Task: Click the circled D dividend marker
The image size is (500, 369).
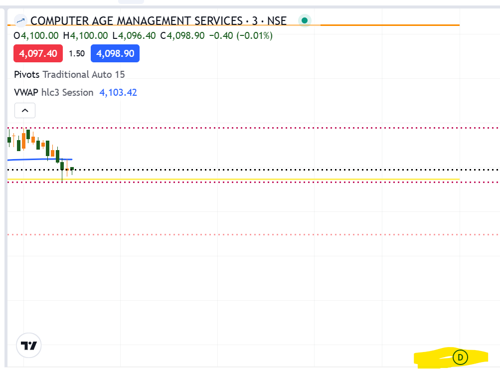Action: click(x=460, y=357)
